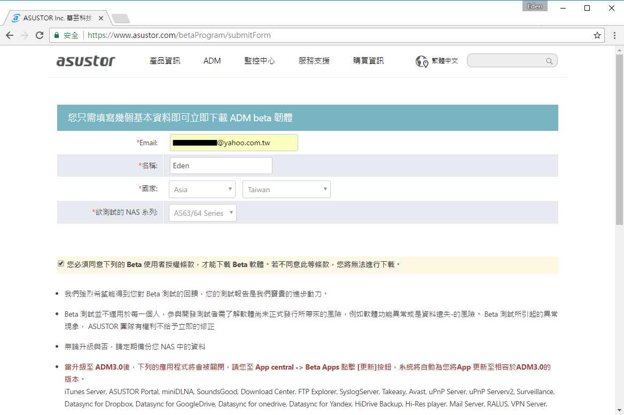Open the 監控中心 menu
Image resolution: width=624 pixels, height=415 pixels.
260,61
